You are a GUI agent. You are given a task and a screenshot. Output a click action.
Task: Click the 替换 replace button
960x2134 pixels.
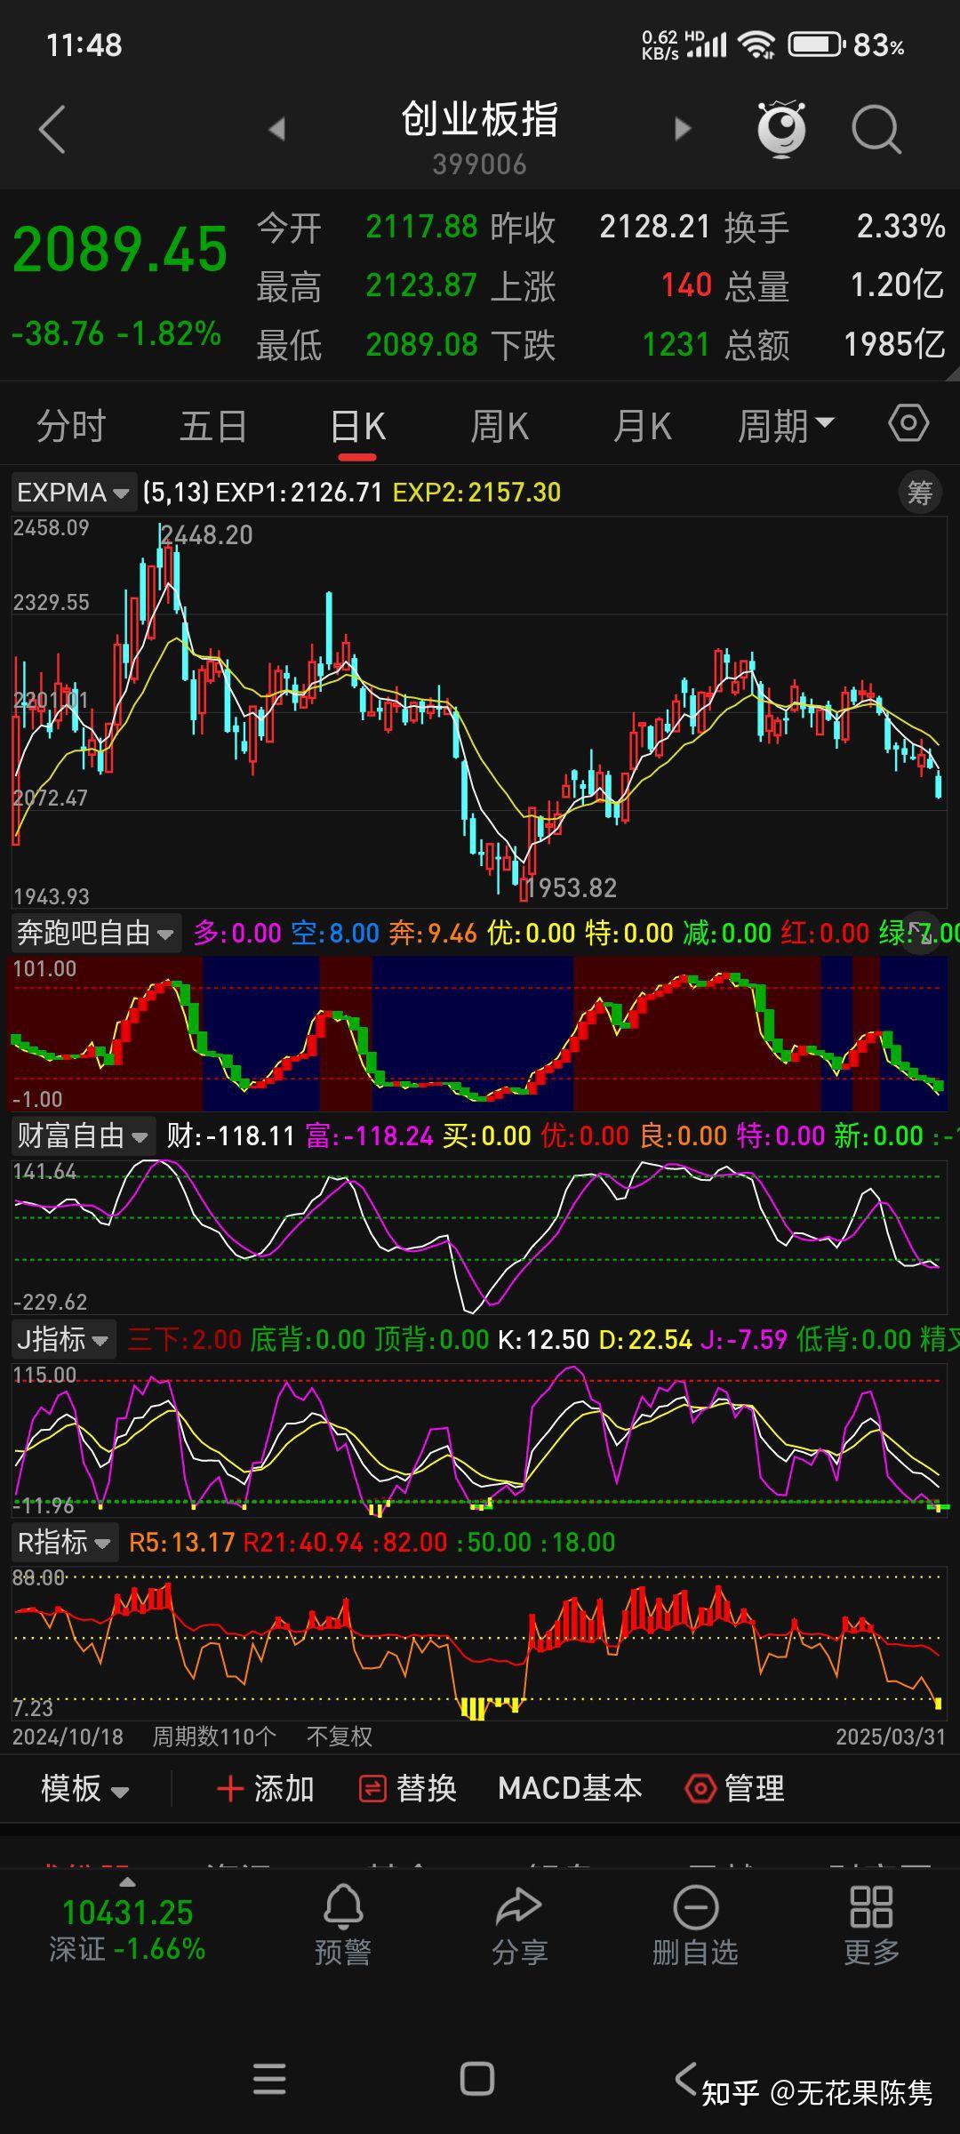click(x=408, y=1788)
